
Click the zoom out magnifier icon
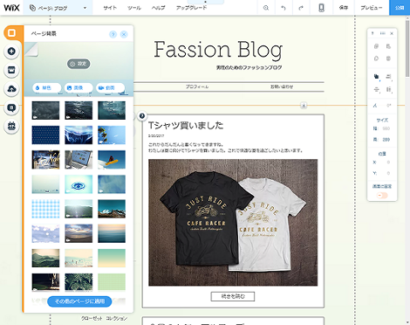pos(266,8)
